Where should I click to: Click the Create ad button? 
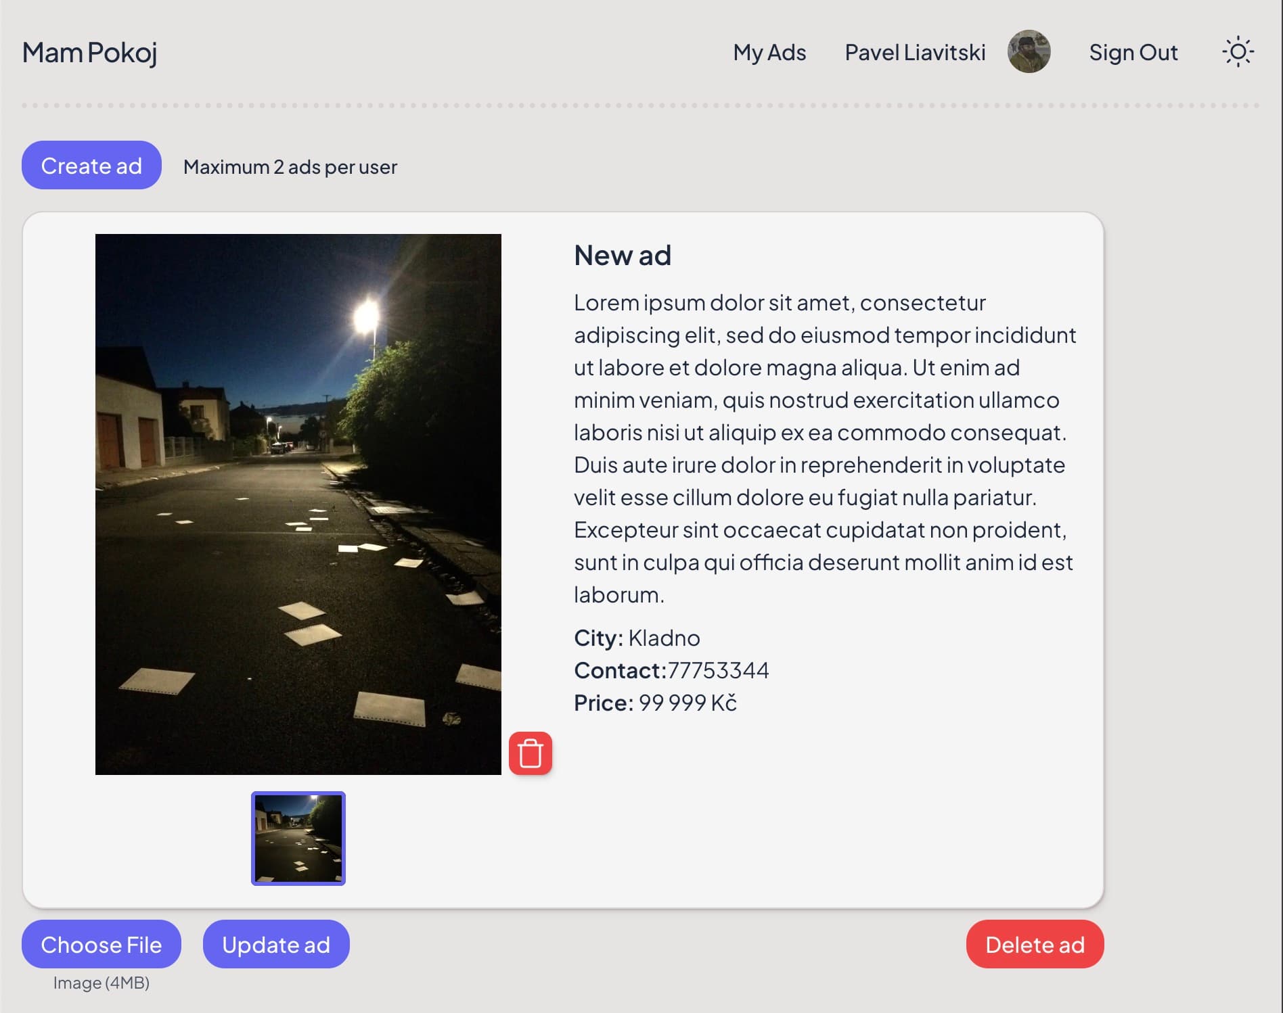(91, 165)
